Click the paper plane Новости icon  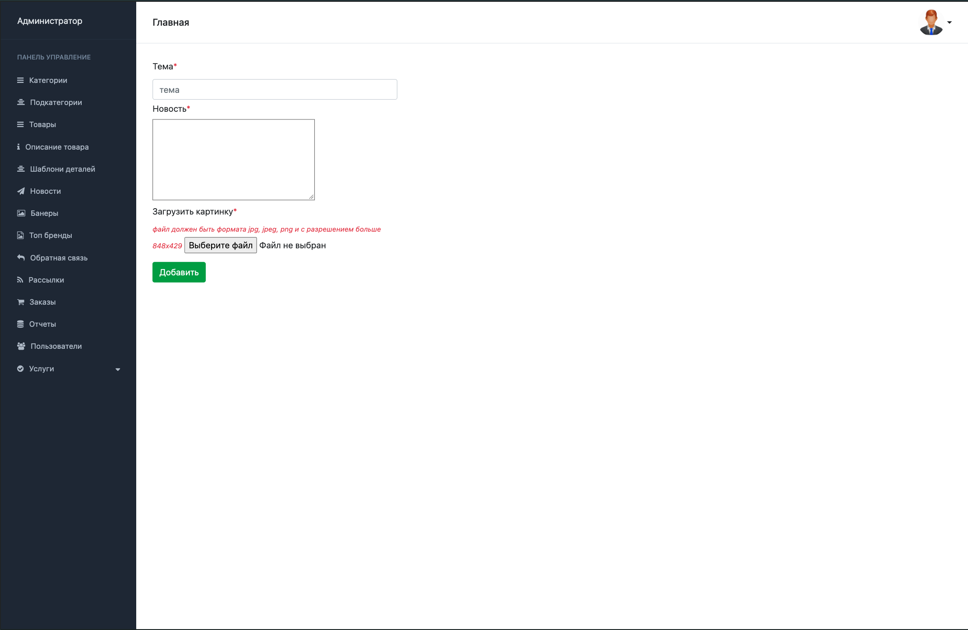tap(21, 191)
